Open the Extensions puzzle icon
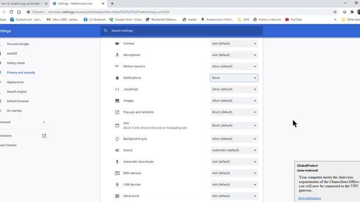The height and width of the screenshot is (202, 360). pyautogui.click(x=352, y=12)
